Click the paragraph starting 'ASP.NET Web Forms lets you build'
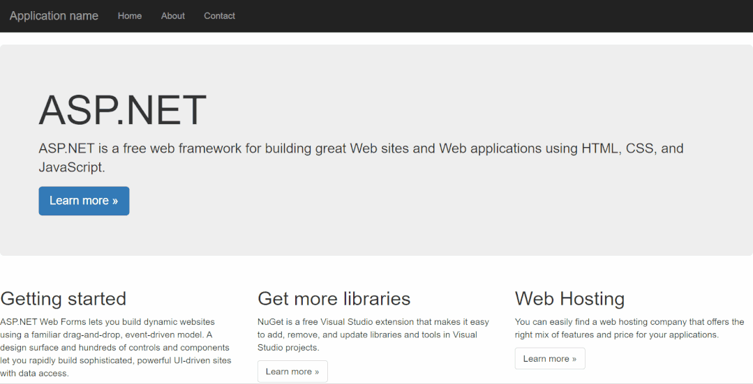Image resolution: width=753 pixels, height=384 pixels. 116,348
